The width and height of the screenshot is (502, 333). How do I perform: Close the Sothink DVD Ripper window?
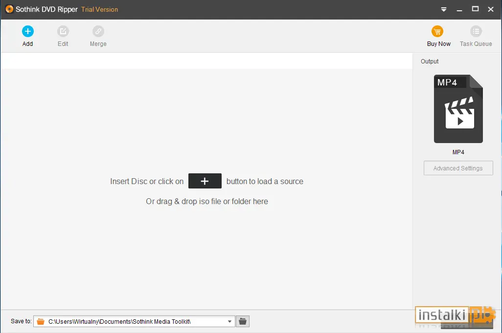(x=491, y=9)
